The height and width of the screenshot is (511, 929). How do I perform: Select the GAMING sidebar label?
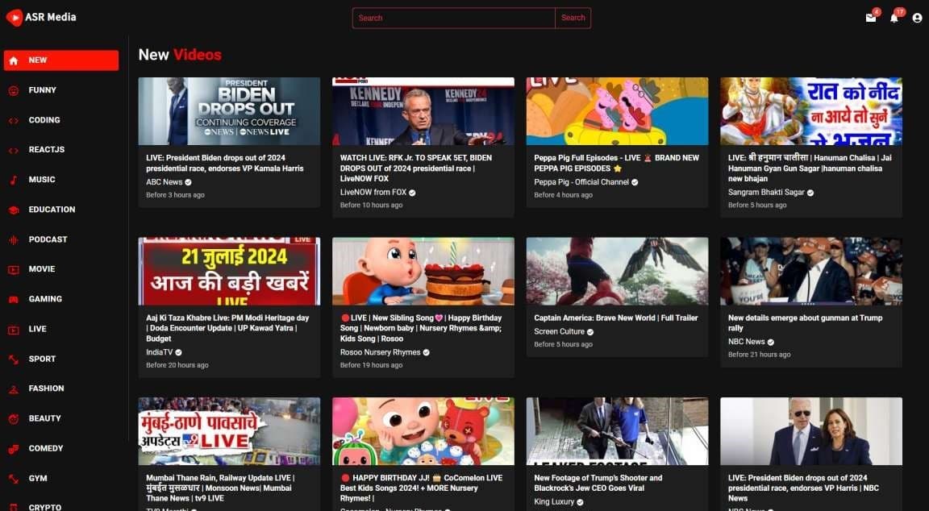pyautogui.click(x=46, y=299)
